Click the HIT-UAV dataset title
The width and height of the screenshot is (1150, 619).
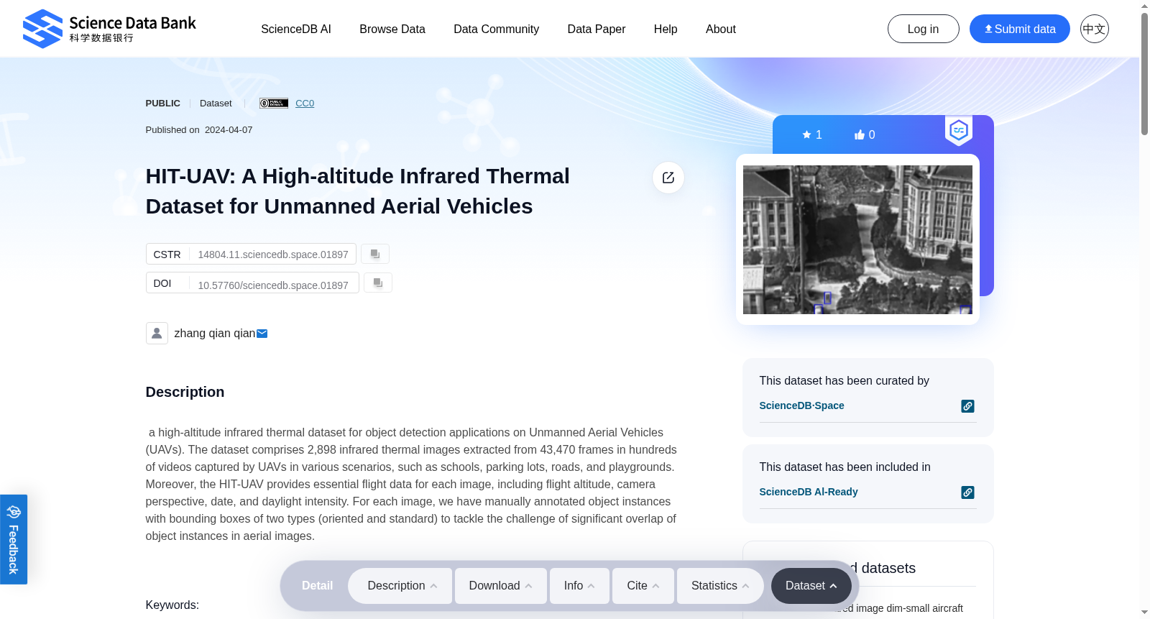(x=358, y=191)
